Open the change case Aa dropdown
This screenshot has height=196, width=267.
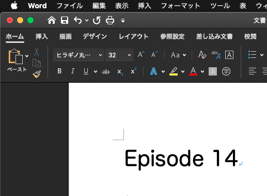(x=178, y=55)
